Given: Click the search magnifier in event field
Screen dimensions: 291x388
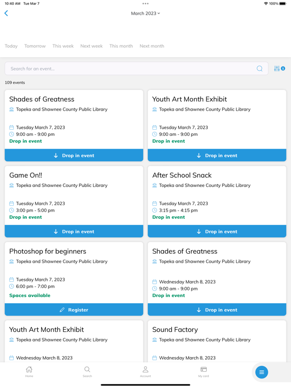Looking at the screenshot, I should tap(260, 69).
